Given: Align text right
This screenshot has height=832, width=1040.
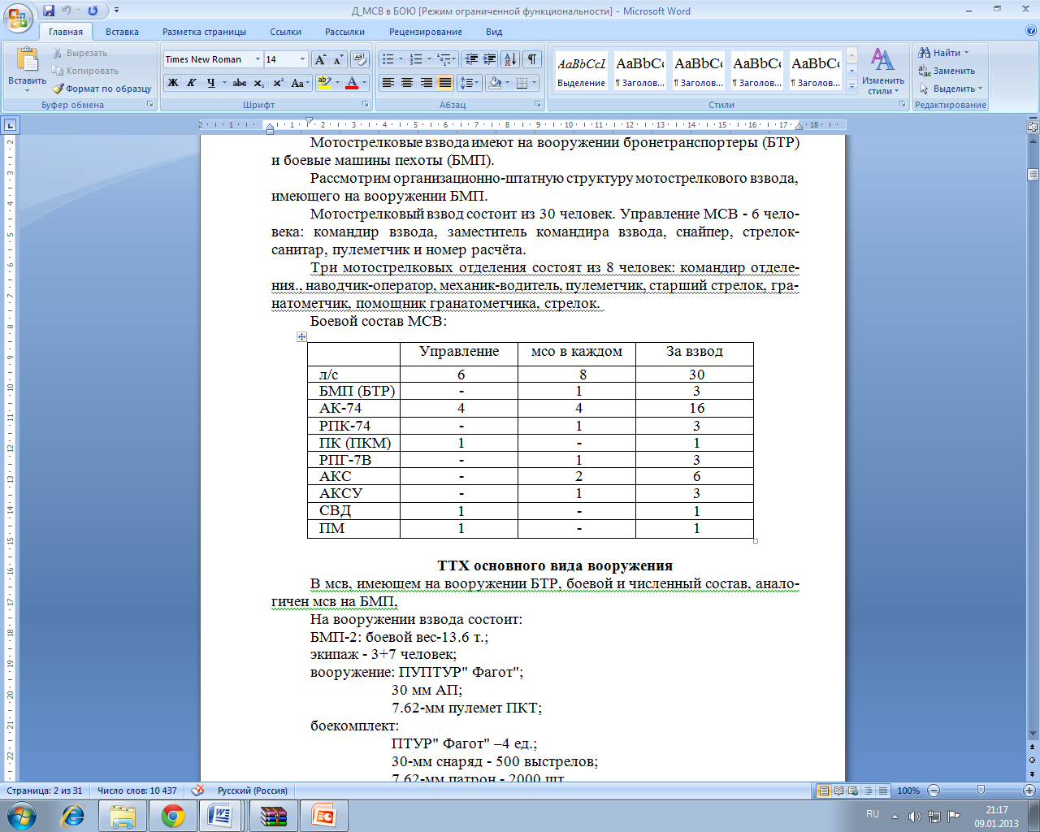Looking at the screenshot, I should click(426, 83).
